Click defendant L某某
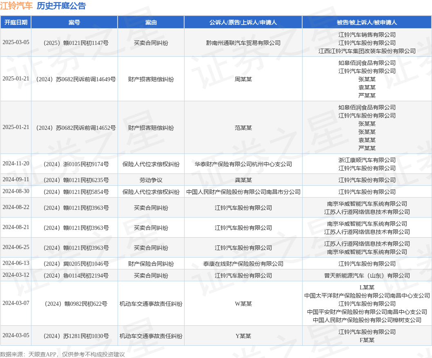Viewport: 432px width, 358px height. [x=367, y=287]
